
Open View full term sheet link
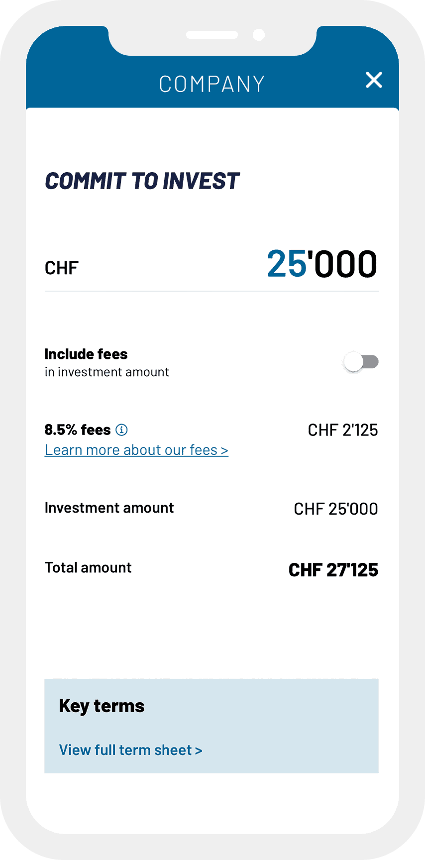tap(130, 750)
